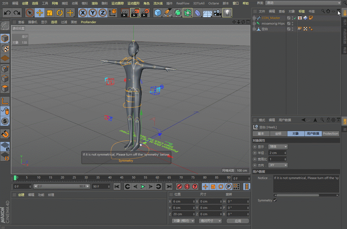The width and height of the screenshot is (347, 229).
Task: Click the position Z 20 cm field
Action: pyautogui.click(x=184, y=214)
